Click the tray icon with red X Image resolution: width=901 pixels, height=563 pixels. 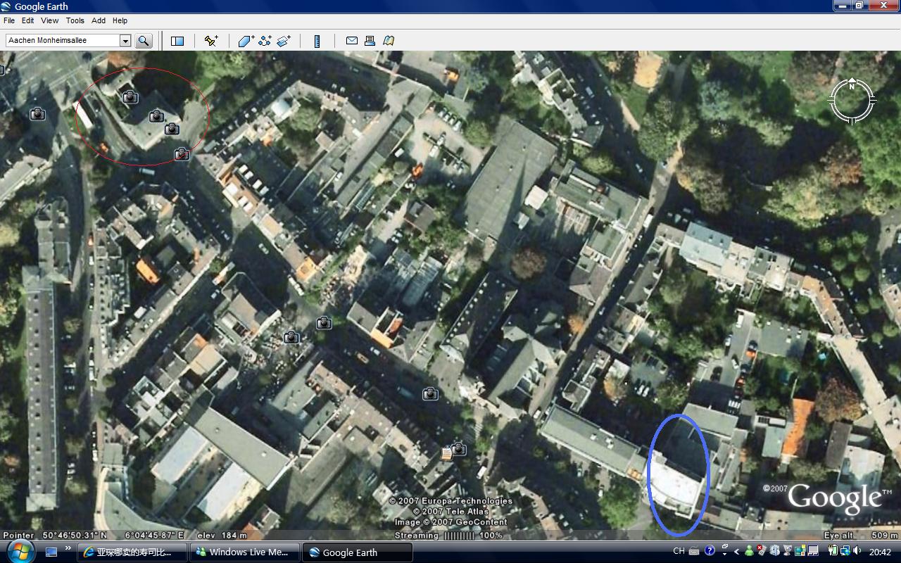[x=762, y=550]
